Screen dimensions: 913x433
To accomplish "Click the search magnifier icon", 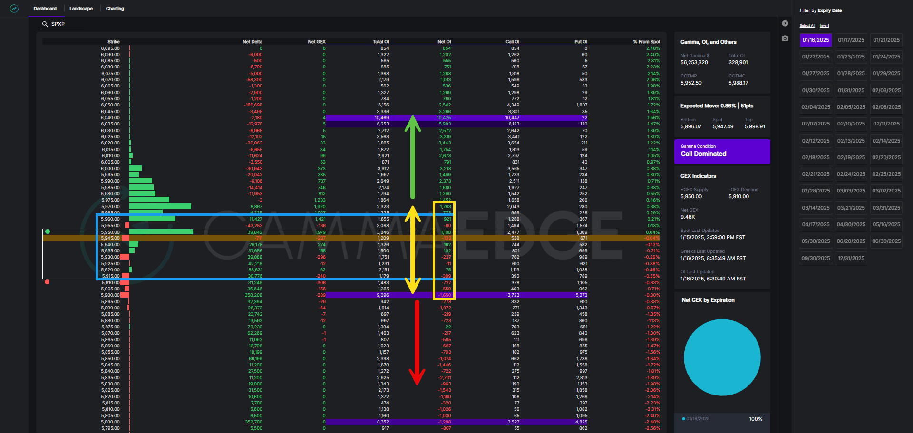I will click(45, 24).
